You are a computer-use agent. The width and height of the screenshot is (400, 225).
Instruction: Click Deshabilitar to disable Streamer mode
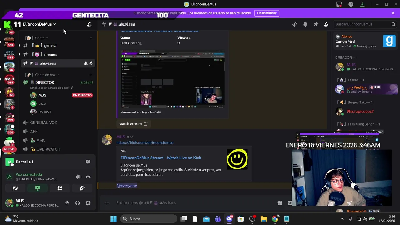[x=267, y=13]
